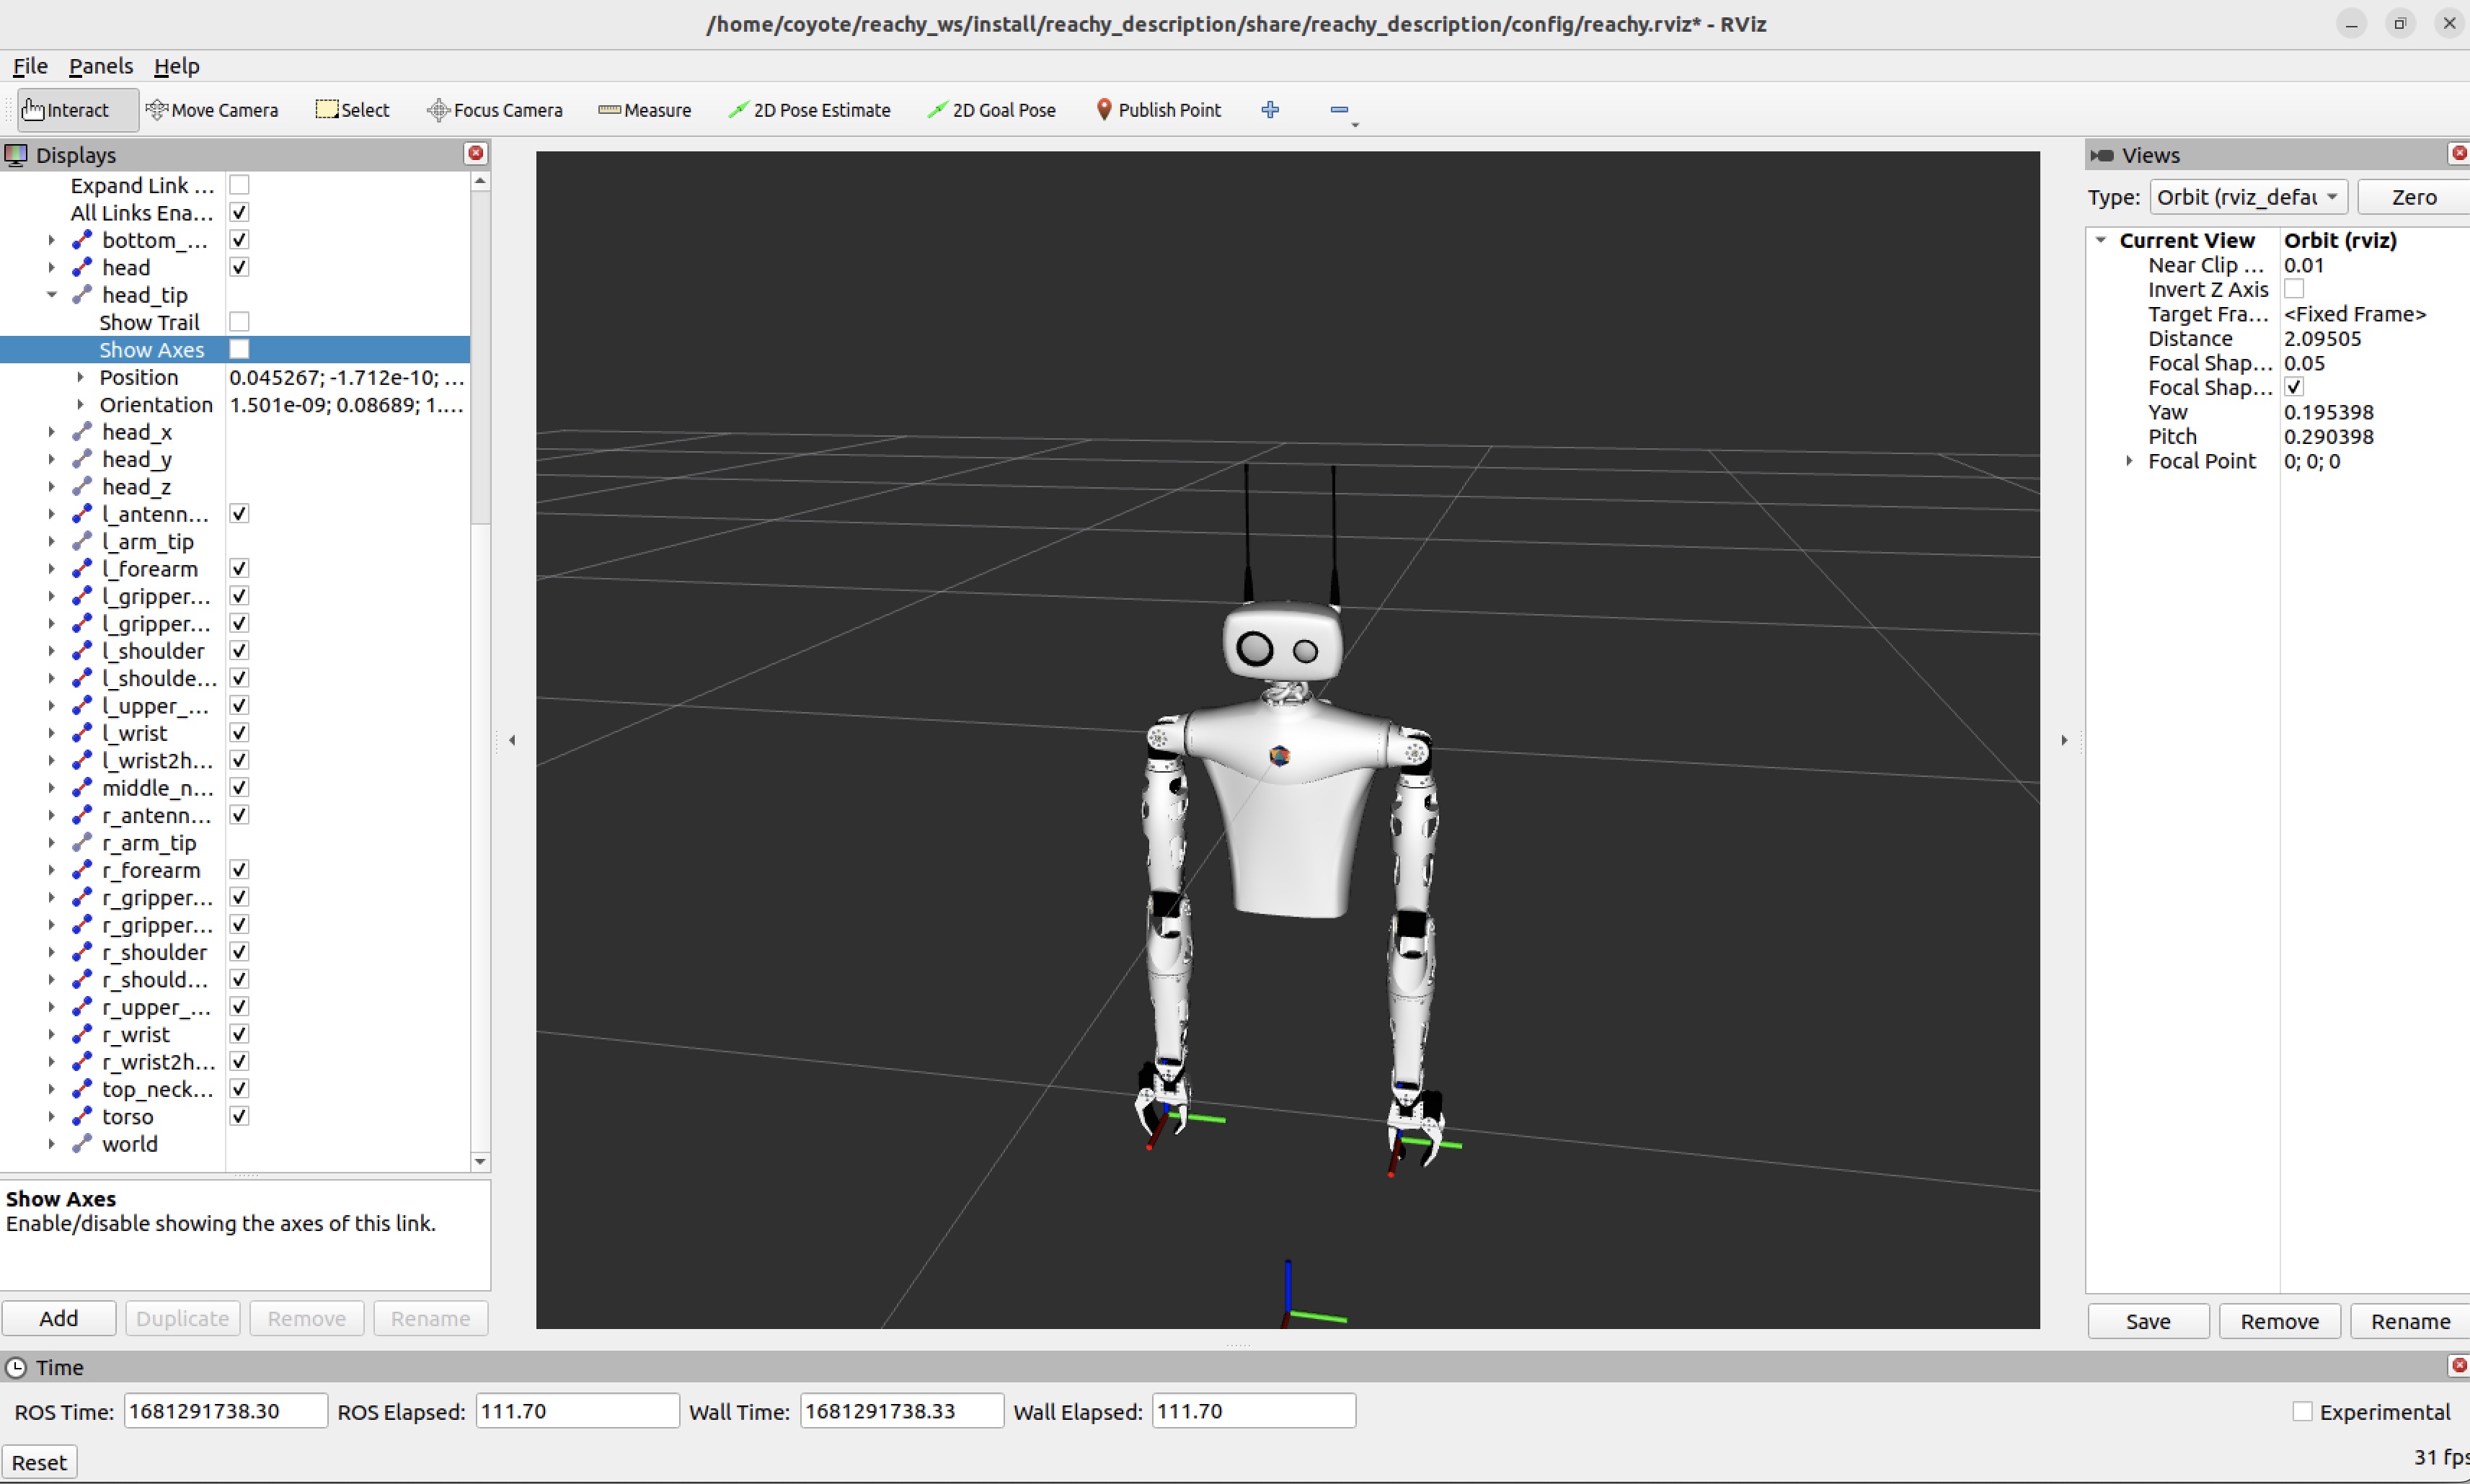Close the Displays panel
This screenshot has height=1484, width=2470.
pyautogui.click(x=476, y=153)
